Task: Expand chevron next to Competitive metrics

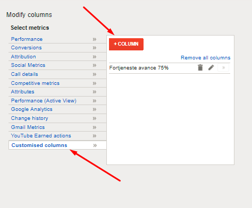Action: pos(95,83)
